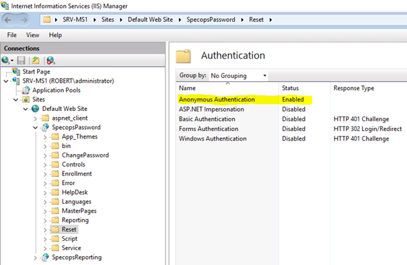407x265 pixels.
Task: Select Windows Authentication in the list
Action: pyautogui.click(x=213, y=139)
